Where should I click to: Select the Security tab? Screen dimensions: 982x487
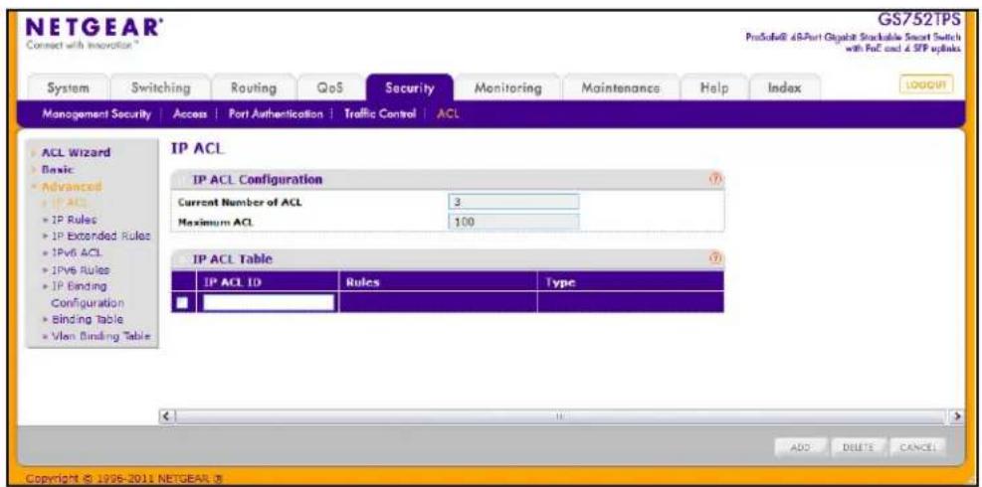point(410,88)
